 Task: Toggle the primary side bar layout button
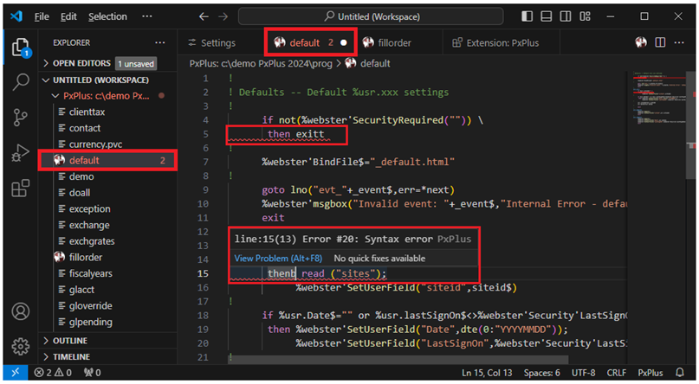[528, 16]
